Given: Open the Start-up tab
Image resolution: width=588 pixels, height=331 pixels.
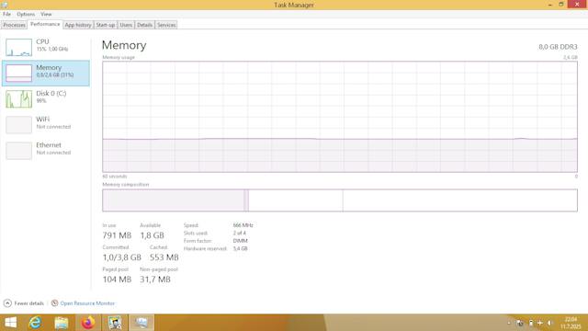Looking at the screenshot, I should click(x=106, y=25).
